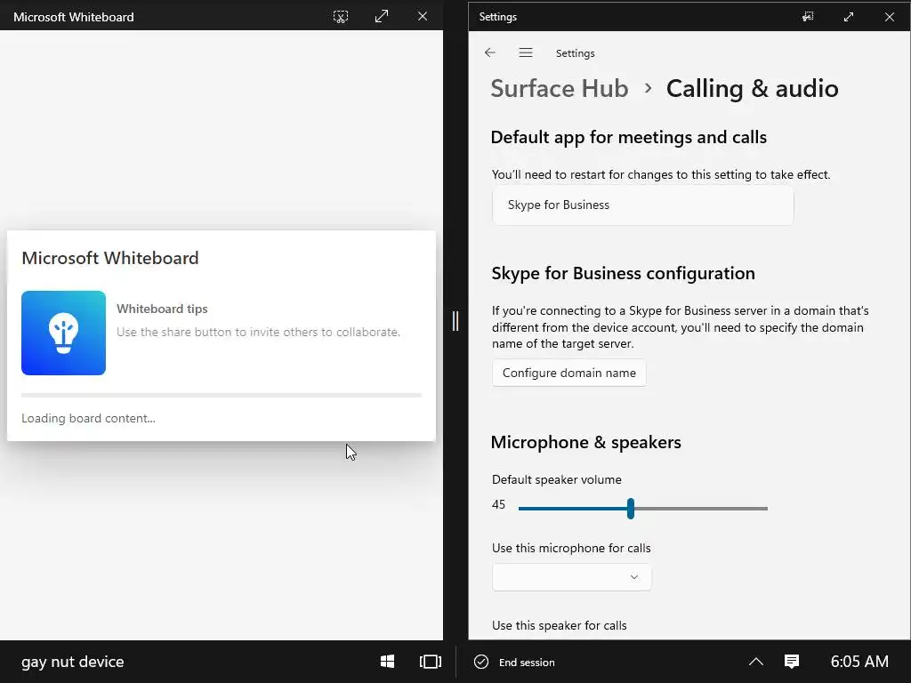Expand Microsoft Whiteboard window to full screen
The height and width of the screenshot is (683, 911).
381,17
